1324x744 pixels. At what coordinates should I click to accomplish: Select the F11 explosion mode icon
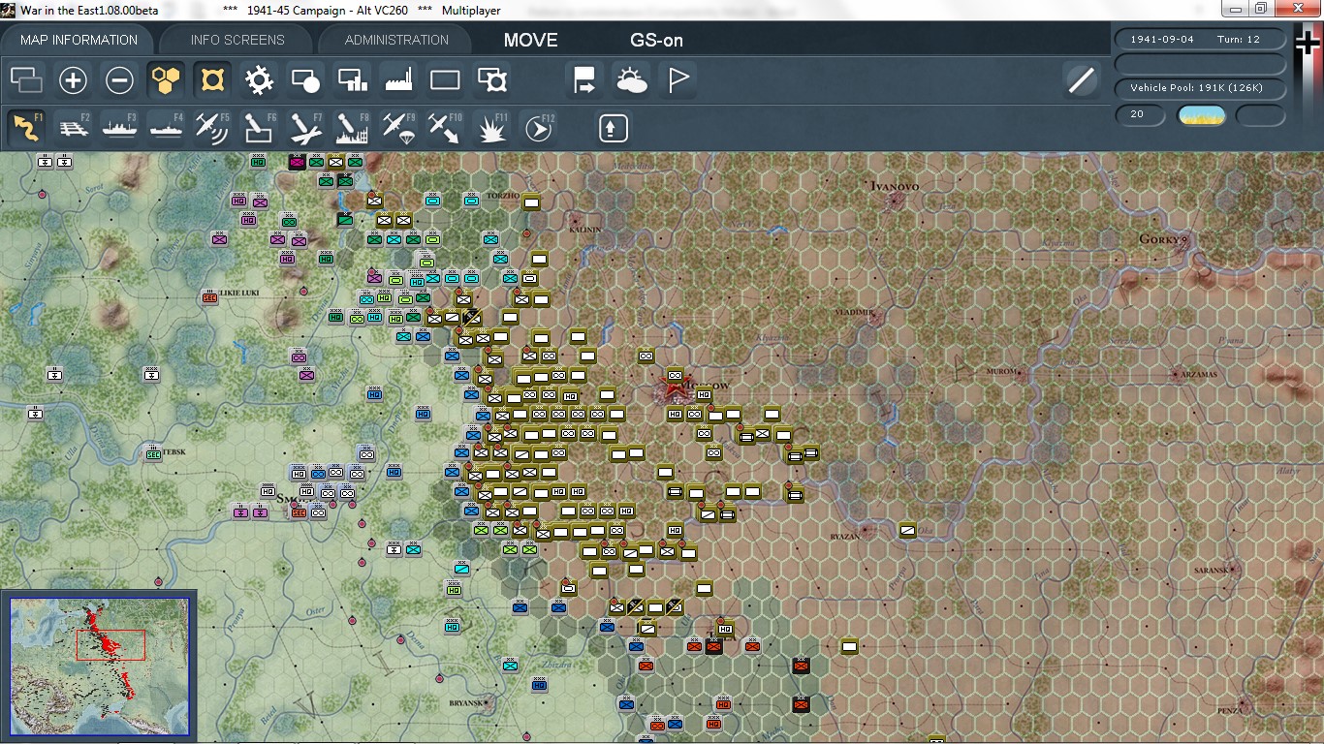coord(491,128)
